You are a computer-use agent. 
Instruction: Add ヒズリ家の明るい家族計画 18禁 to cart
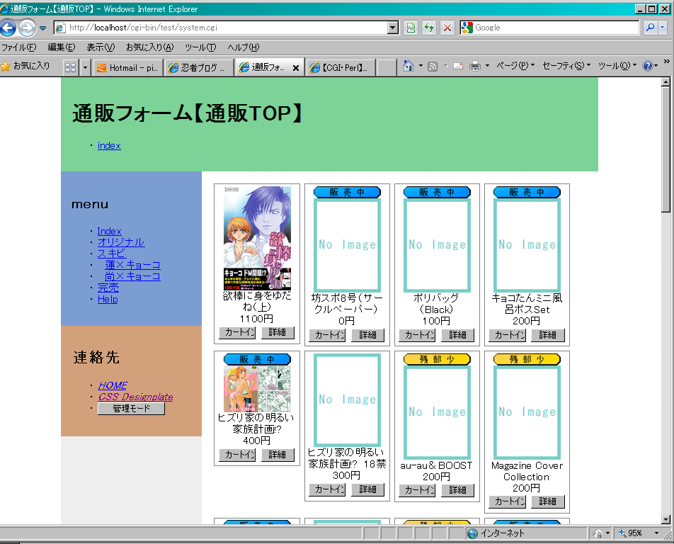point(327,489)
